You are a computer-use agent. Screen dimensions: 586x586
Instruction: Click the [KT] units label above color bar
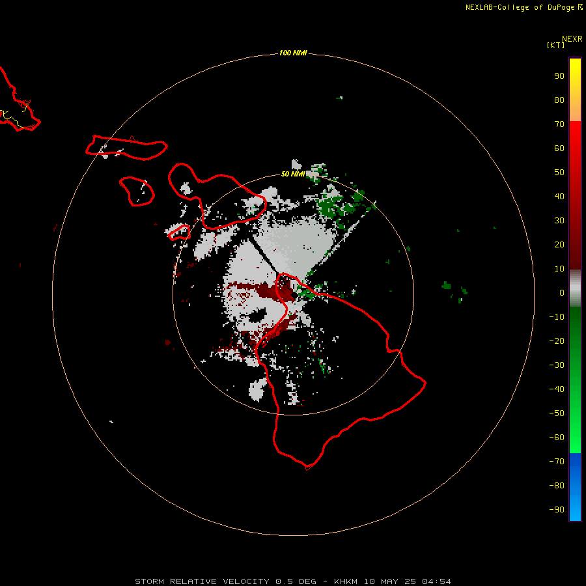556,45
